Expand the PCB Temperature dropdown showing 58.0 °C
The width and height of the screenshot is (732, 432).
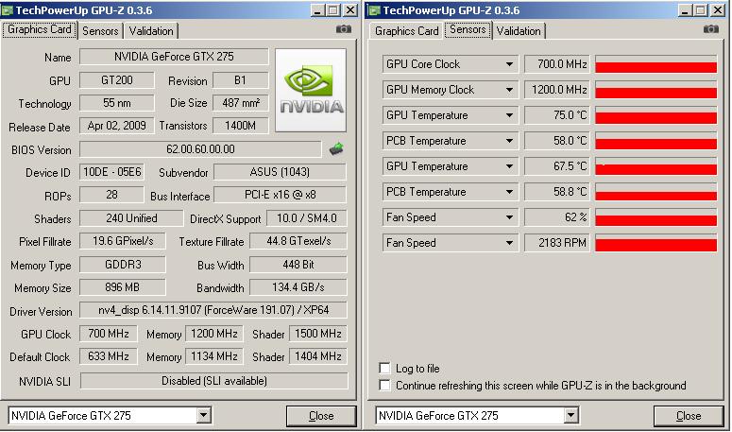pyautogui.click(x=509, y=141)
